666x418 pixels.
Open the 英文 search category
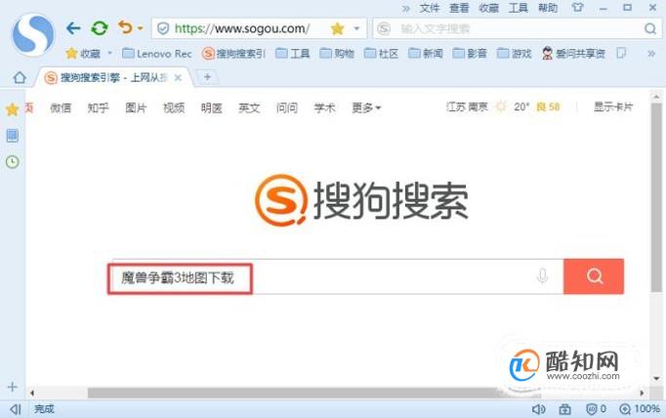(249, 107)
